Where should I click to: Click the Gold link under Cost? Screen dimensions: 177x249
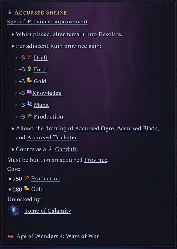pos(37,189)
